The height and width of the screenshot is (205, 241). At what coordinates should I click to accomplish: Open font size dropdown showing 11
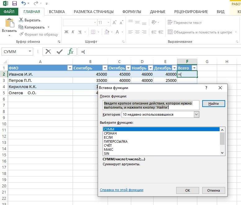[x=108, y=23]
